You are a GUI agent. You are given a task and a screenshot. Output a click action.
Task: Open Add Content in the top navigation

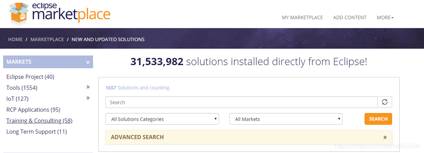coord(349,18)
